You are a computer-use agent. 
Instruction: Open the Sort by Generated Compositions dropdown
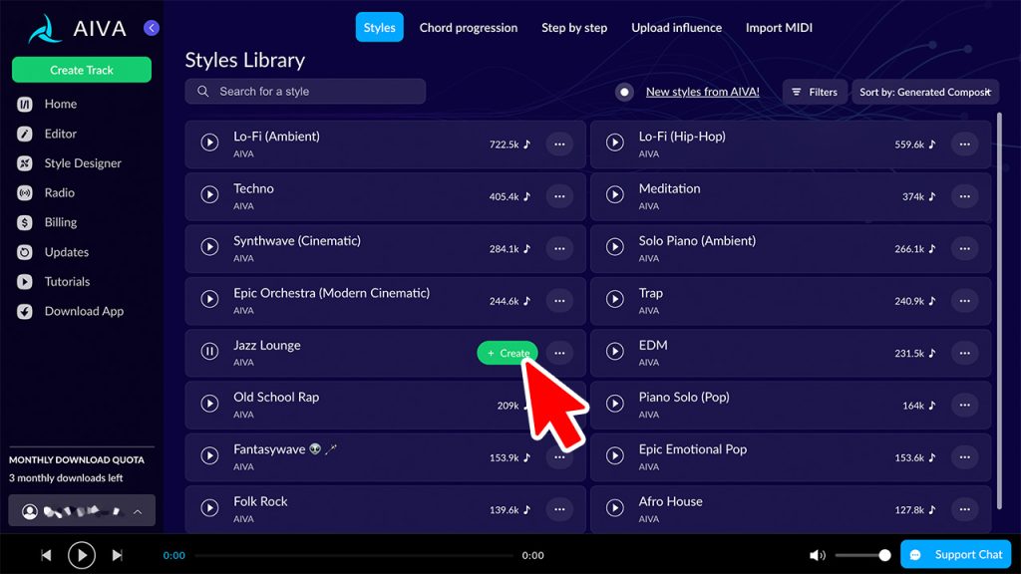coord(925,93)
